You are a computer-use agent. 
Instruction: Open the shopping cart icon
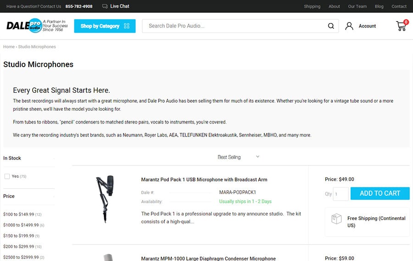click(x=402, y=26)
